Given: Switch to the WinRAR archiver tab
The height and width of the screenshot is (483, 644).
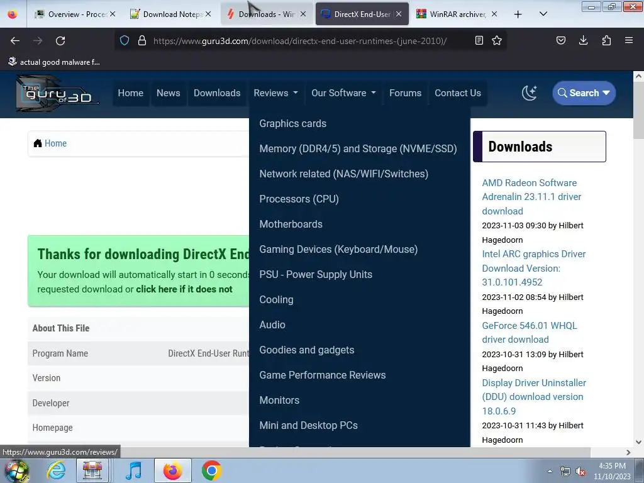Looking at the screenshot, I should (x=458, y=14).
